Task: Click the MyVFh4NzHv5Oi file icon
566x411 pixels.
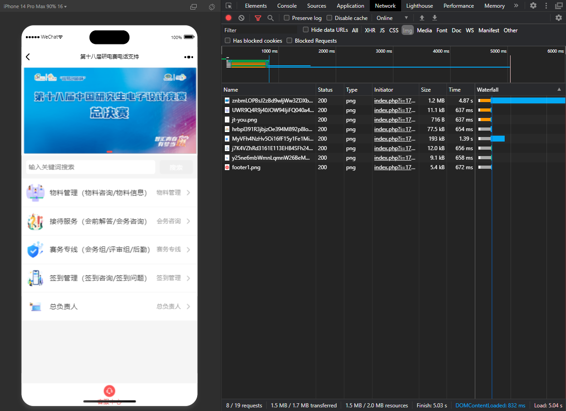Action: [x=227, y=139]
